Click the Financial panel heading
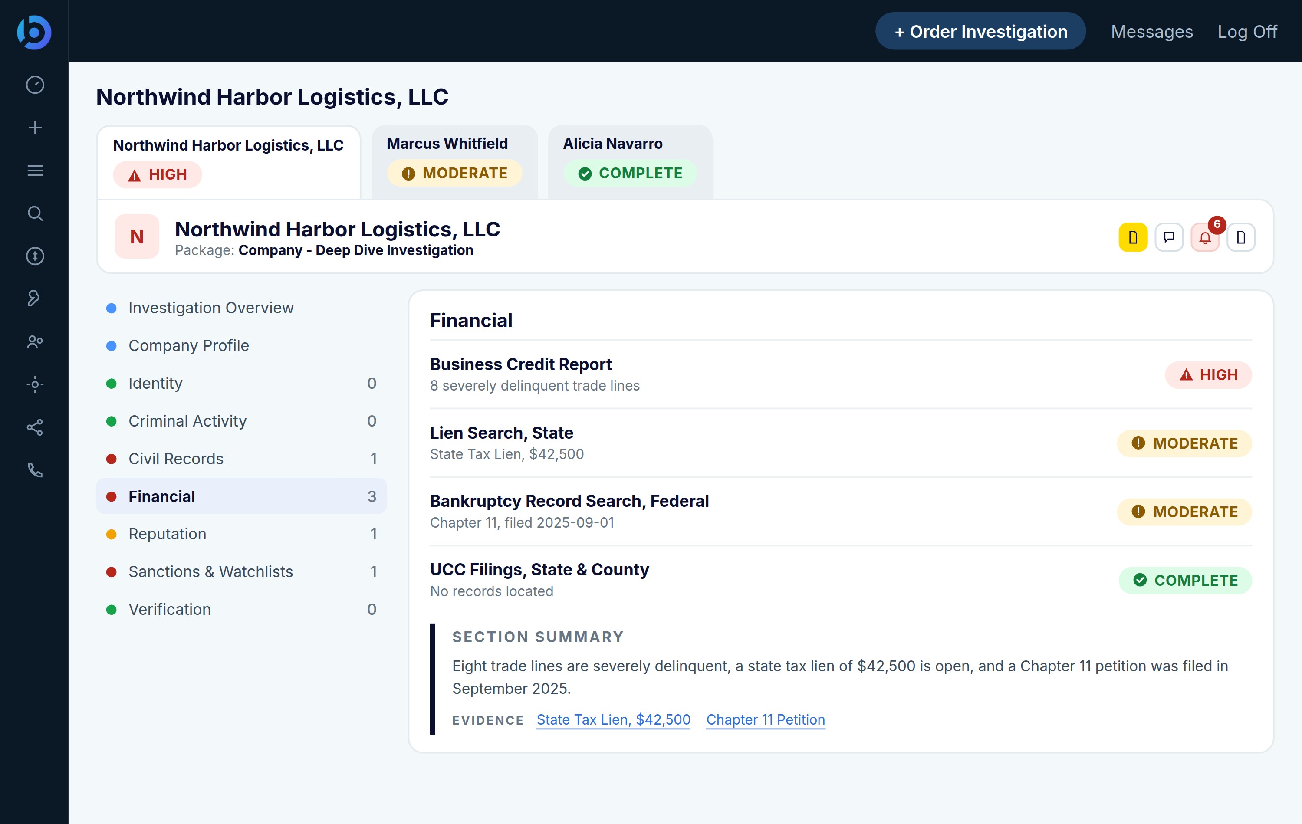The image size is (1302, 824). tap(471, 321)
